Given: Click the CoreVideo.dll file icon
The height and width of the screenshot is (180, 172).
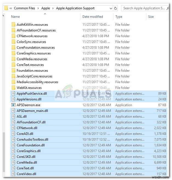Looking at the screenshot, I should pyautogui.click(x=13, y=174).
